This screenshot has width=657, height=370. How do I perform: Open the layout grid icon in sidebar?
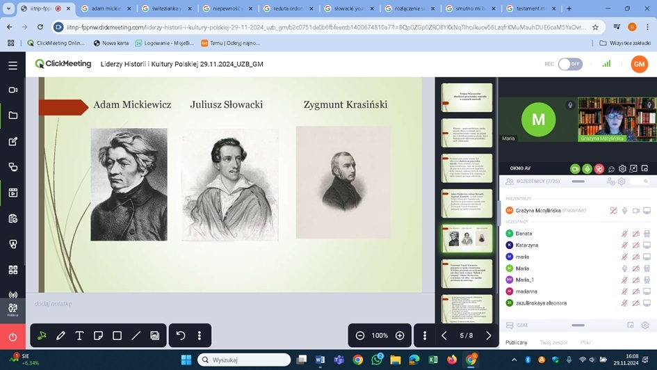(x=13, y=270)
